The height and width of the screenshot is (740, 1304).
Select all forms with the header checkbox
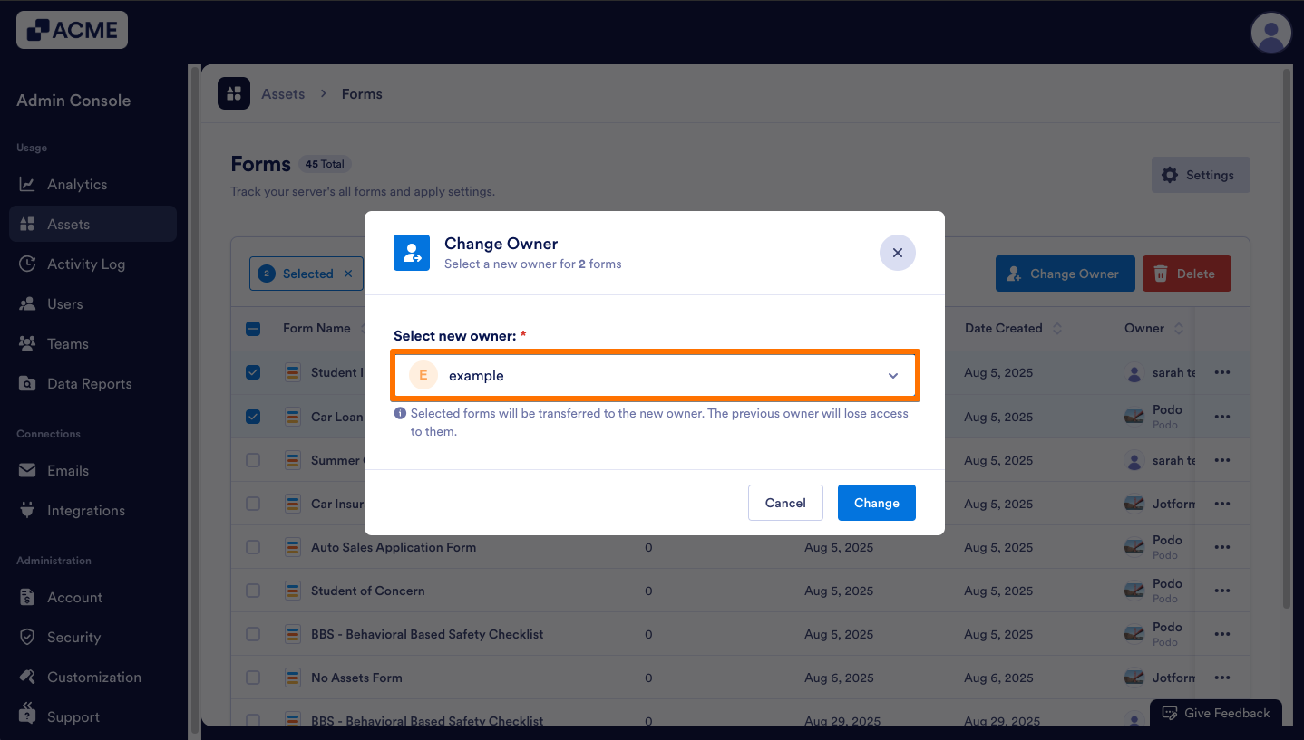click(x=252, y=328)
